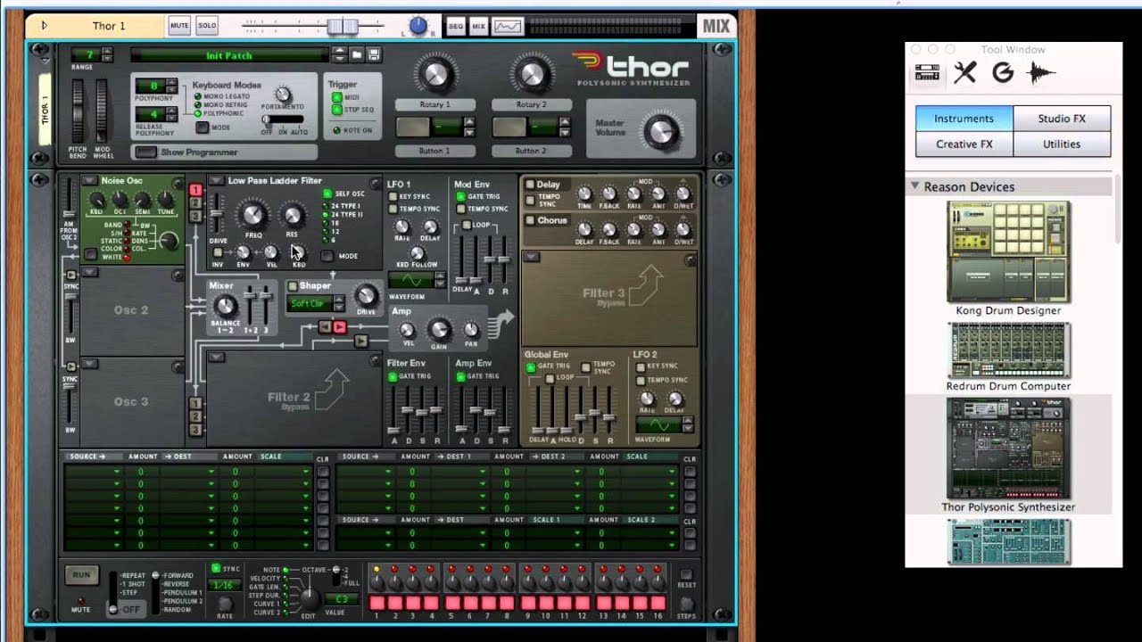
Task: Click the save patch floppy disk icon
Action: click(374, 55)
